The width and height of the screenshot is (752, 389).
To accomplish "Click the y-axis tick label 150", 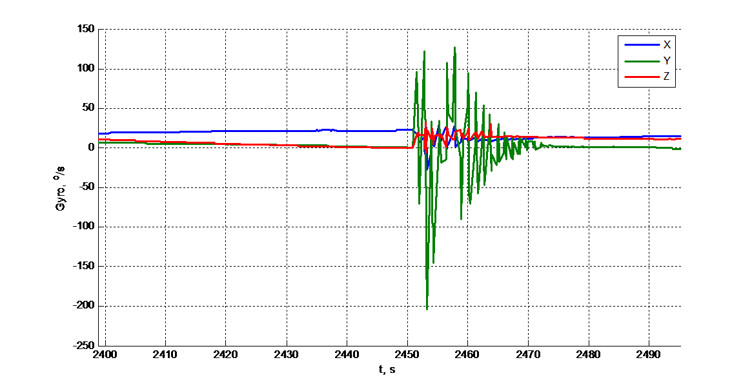I will pyautogui.click(x=86, y=29).
